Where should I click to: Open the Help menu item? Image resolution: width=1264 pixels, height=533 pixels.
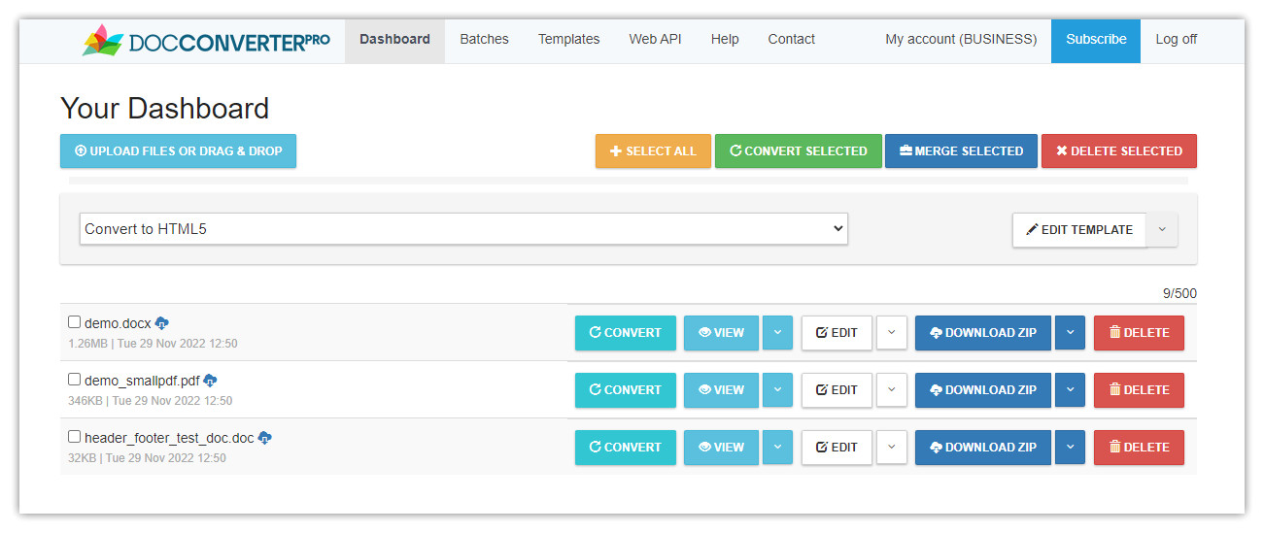725,40
